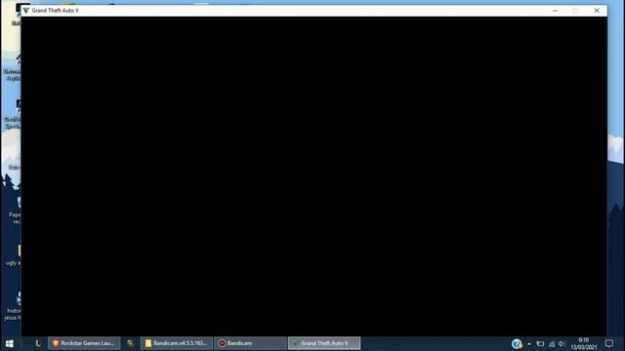625x351 pixels.
Task: Open the Windows Start menu
Action: tap(10, 343)
